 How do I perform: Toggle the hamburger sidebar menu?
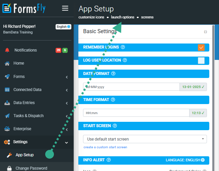pyautogui.click(x=65, y=8)
